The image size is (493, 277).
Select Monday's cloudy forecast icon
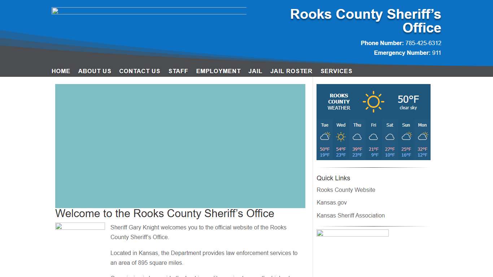pyautogui.click(x=422, y=137)
